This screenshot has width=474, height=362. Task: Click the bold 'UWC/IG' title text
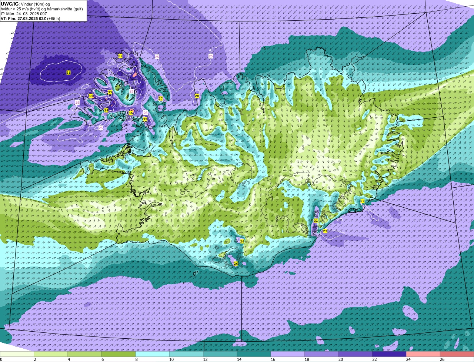[x=10, y=4]
